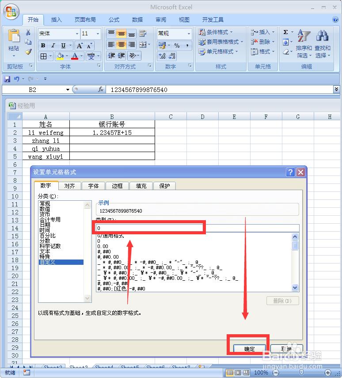Switch to the 插入 ribbon tab
The width and height of the screenshot is (342, 378).
pos(57,20)
